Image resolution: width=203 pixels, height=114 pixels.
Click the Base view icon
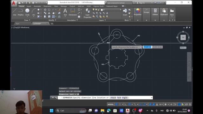(172, 12)
